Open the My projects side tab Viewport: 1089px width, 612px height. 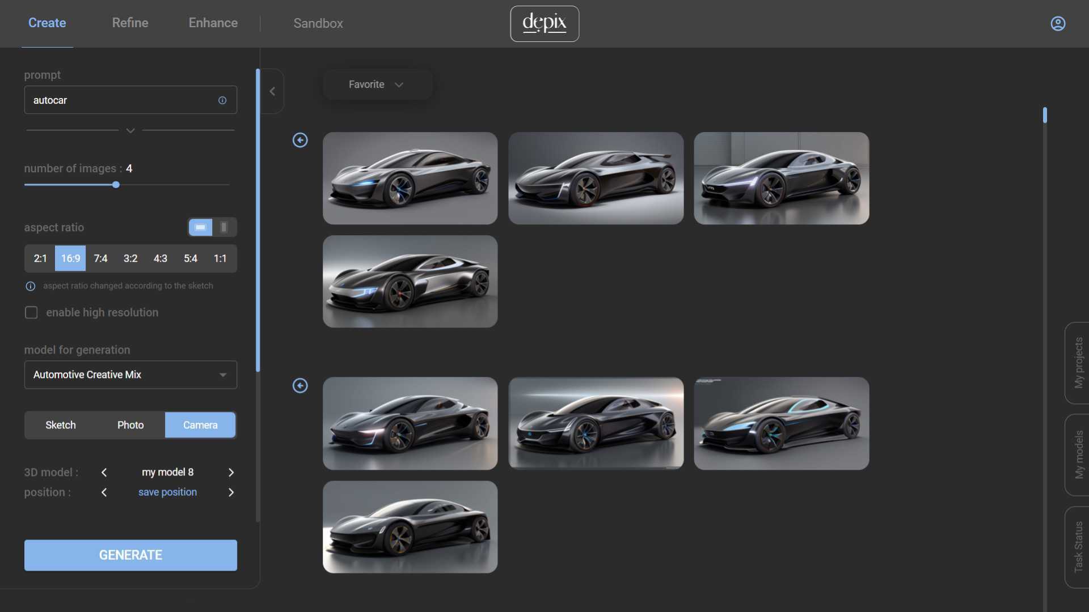(1078, 363)
